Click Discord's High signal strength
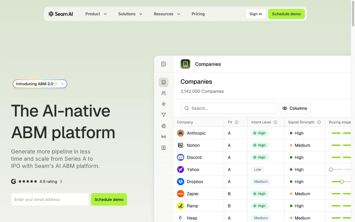Screen dimensions: 355x222 click(297, 157)
